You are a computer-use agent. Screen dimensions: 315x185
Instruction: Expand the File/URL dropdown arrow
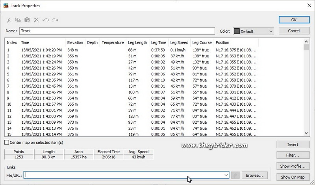click(x=226, y=175)
